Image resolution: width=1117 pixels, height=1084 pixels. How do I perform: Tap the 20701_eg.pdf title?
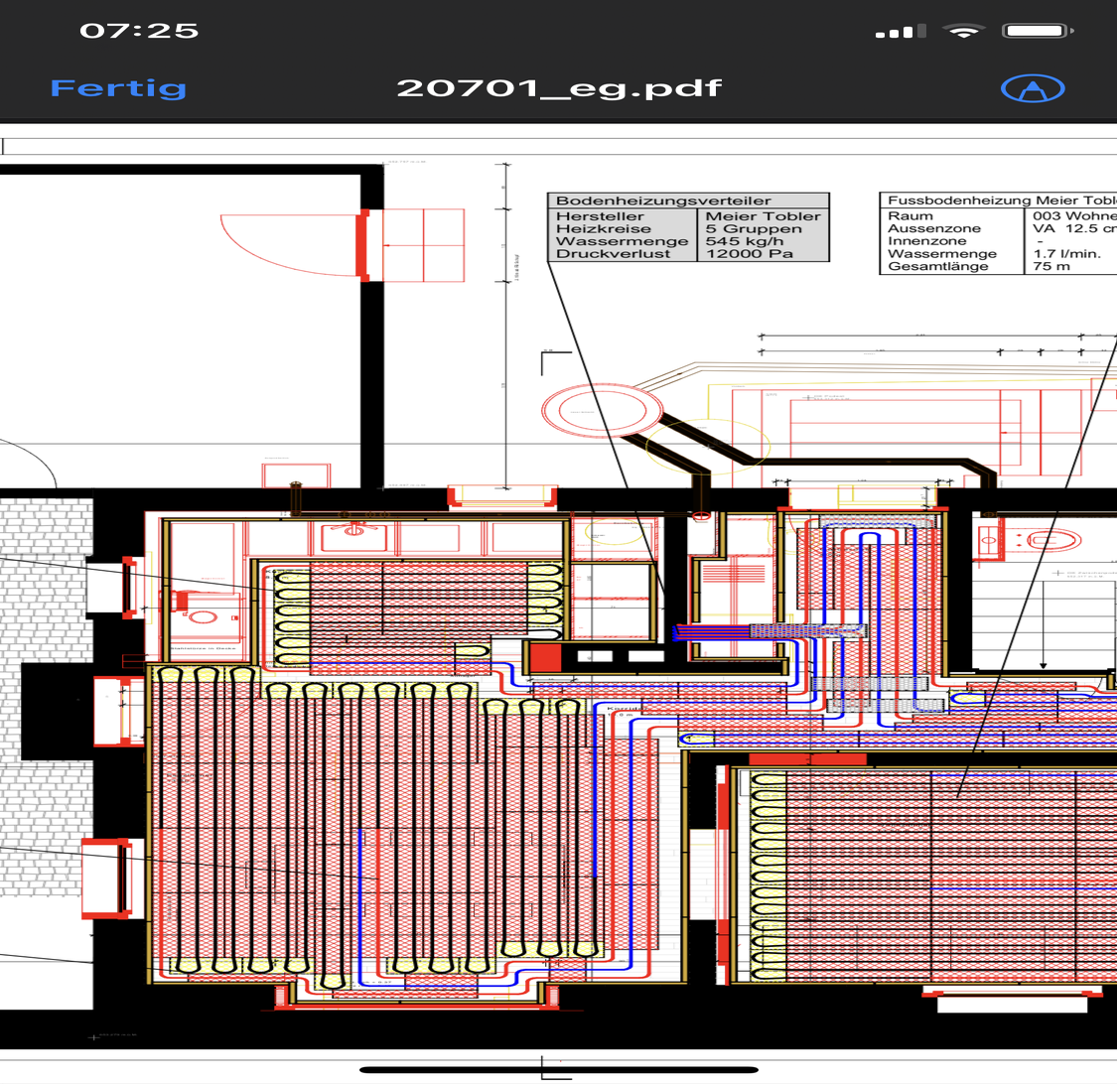click(558, 88)
